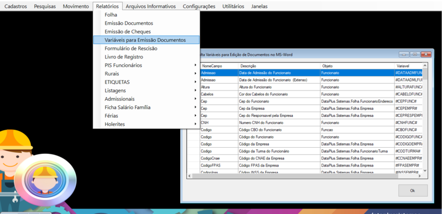The width and height of the screenshot is (442, 214).
Task: Click the grid's scroll down arrow
Action: point(425,170)
